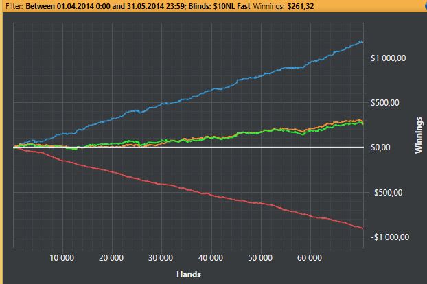Click the 20 000 hands axis label

point(111,258)
